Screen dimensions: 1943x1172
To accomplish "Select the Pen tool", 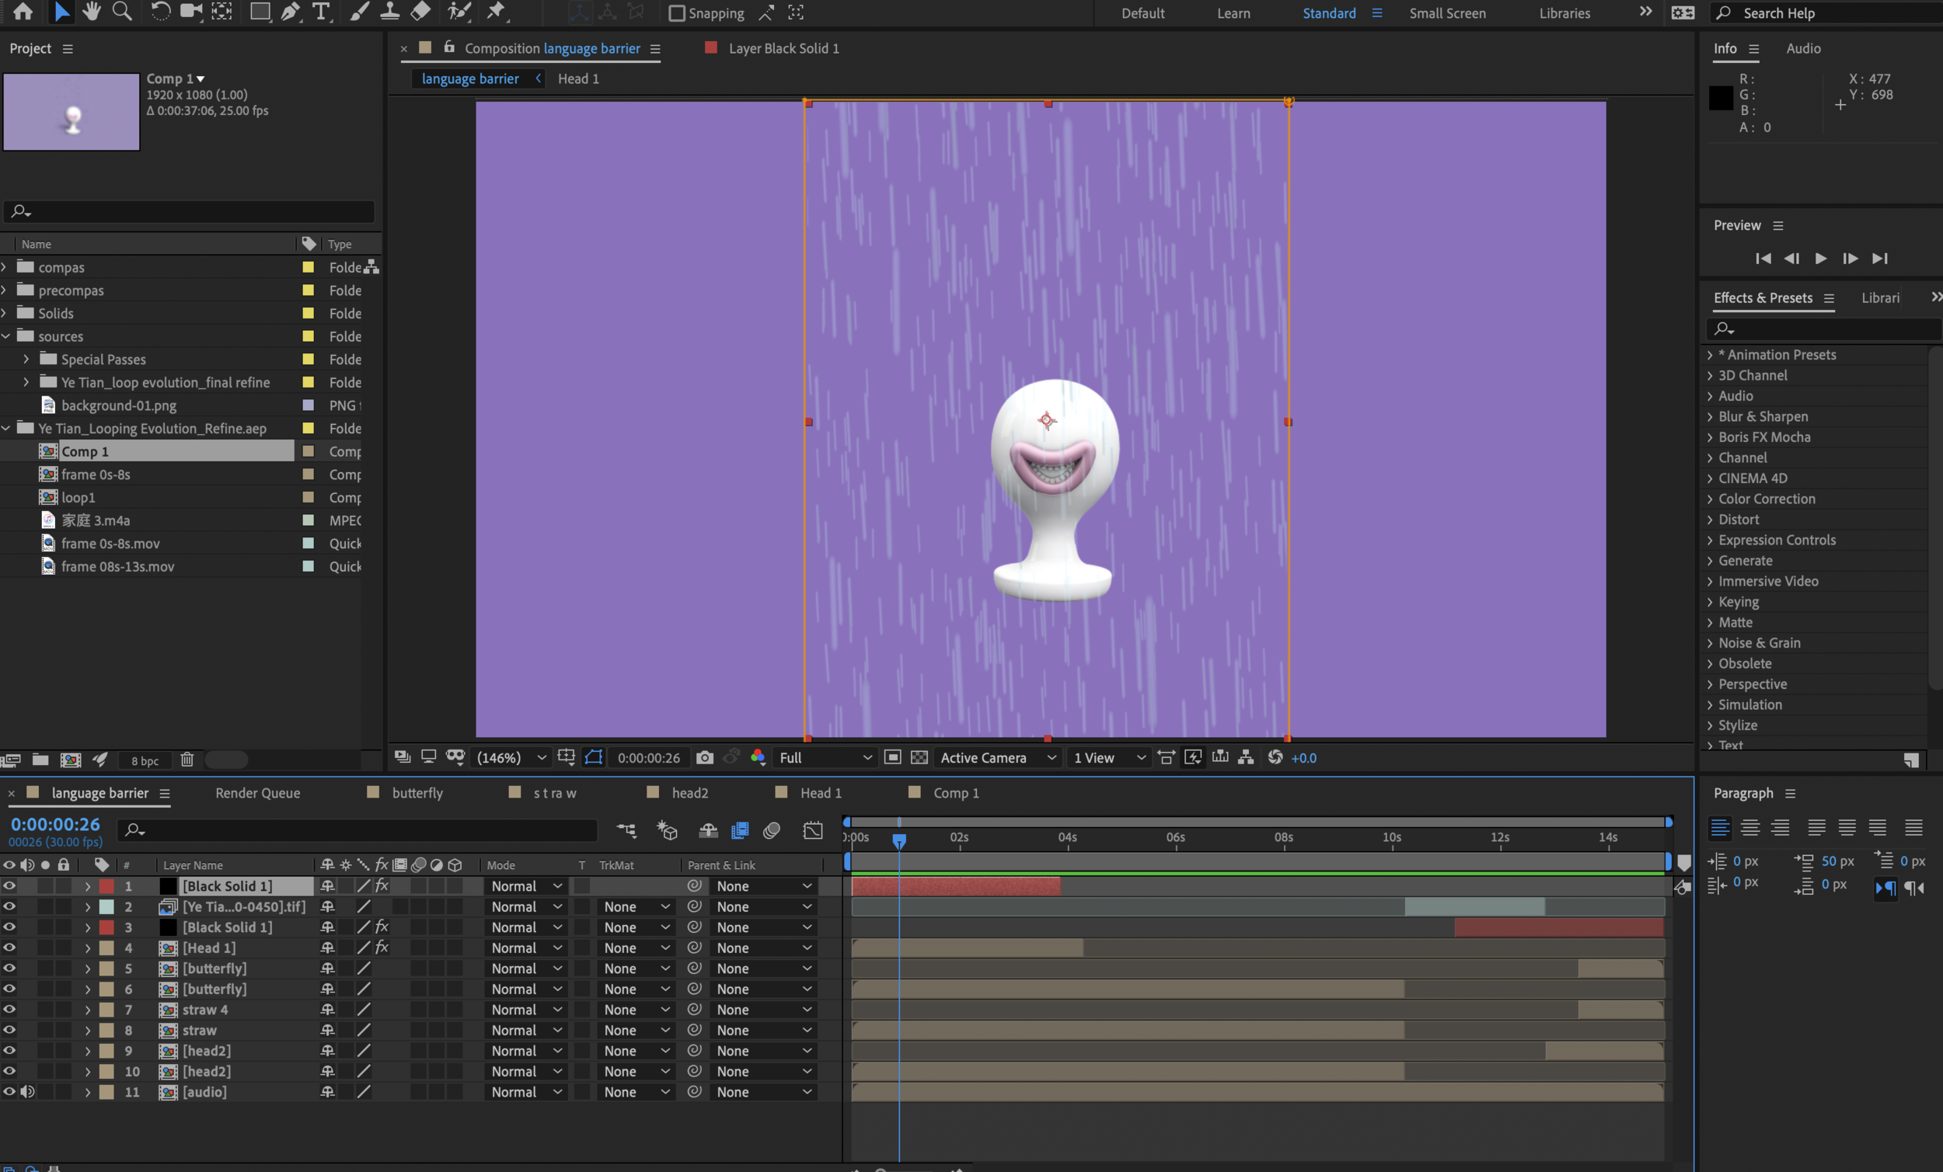I will (x=290, y=12).
